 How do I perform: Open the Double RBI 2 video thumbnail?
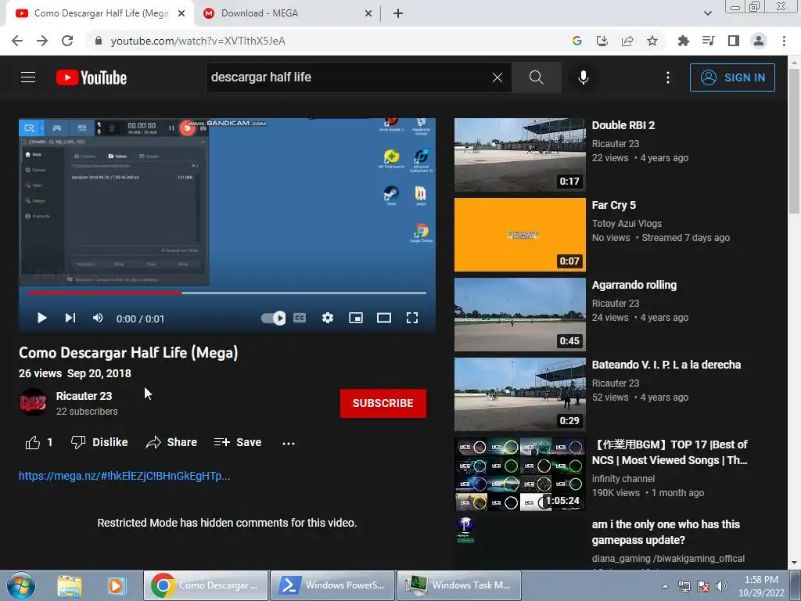click(520, 155)
